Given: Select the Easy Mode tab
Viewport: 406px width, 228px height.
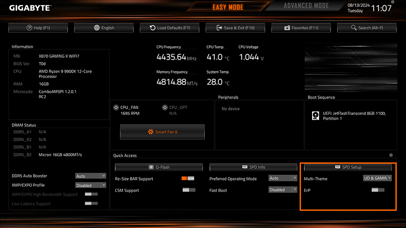Looking at the screenshot, I should [x=228, y=7].
